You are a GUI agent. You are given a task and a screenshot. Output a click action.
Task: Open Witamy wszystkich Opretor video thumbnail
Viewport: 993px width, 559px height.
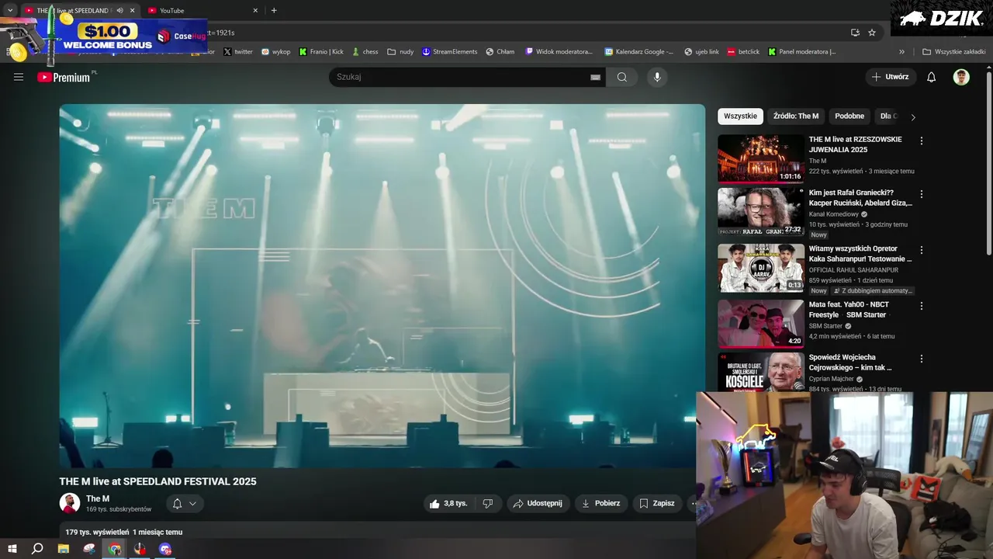point(761,268)
